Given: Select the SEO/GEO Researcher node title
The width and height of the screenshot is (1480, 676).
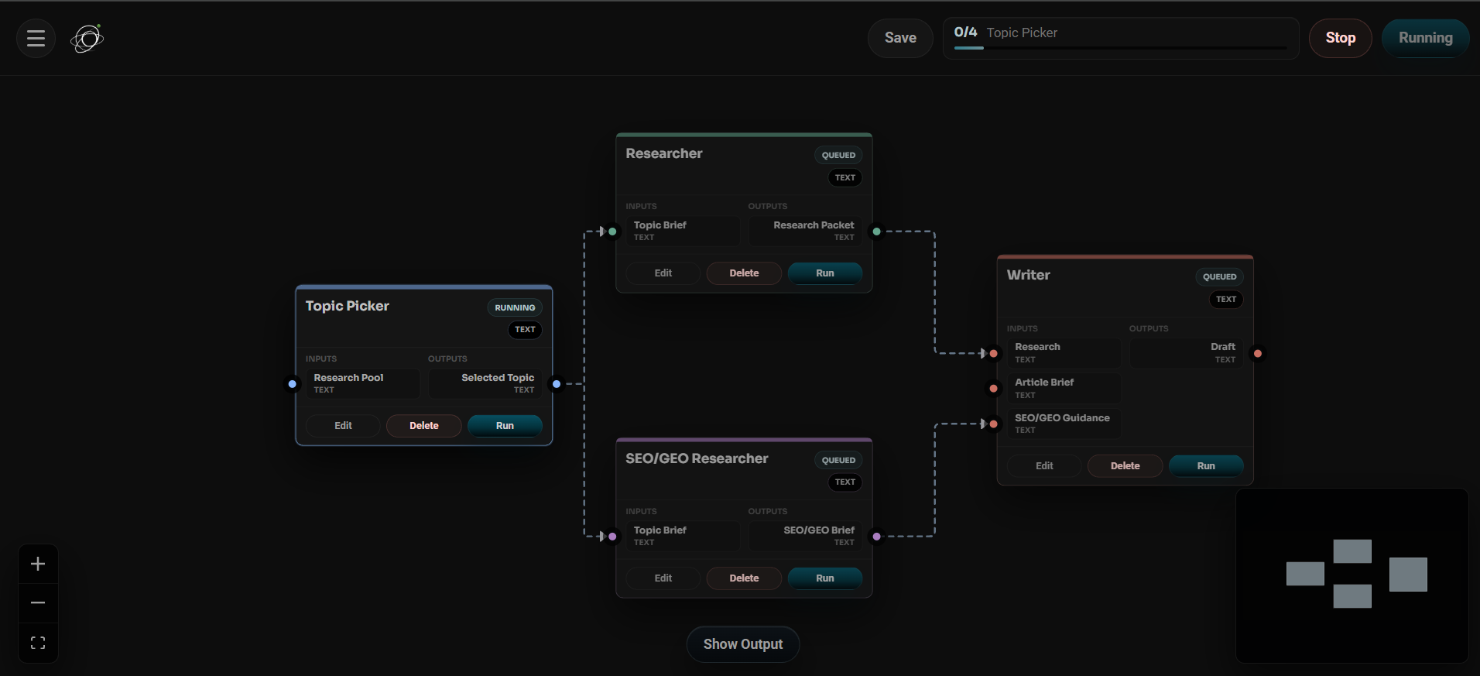Looking at the screenshot, I should click(697, 458).
